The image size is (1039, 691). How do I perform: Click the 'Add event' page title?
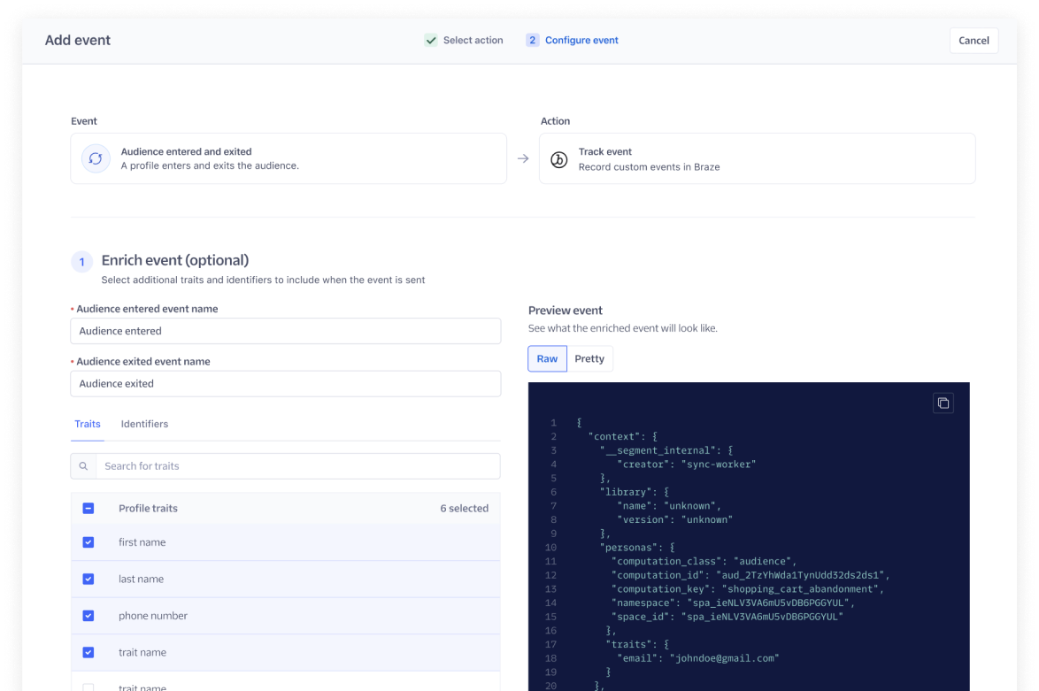[x=78, y=40]
